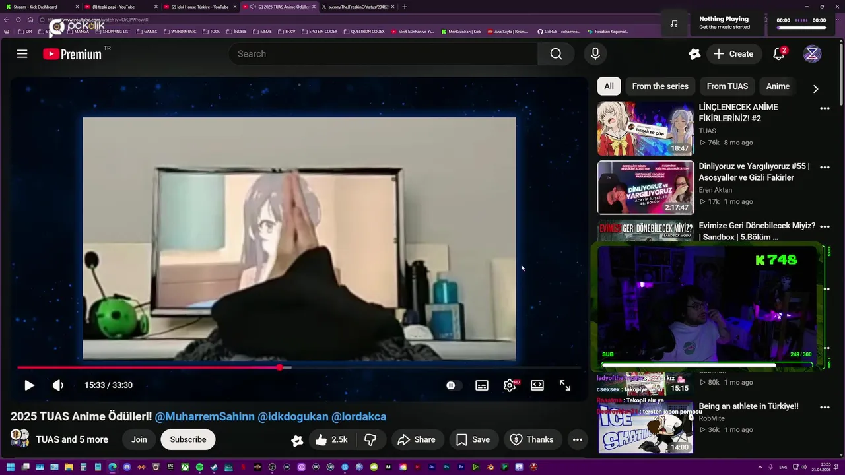Screen dimensions: 845x475
Task: Join the TUAS channel membership
Action: (x=139, y=439)
